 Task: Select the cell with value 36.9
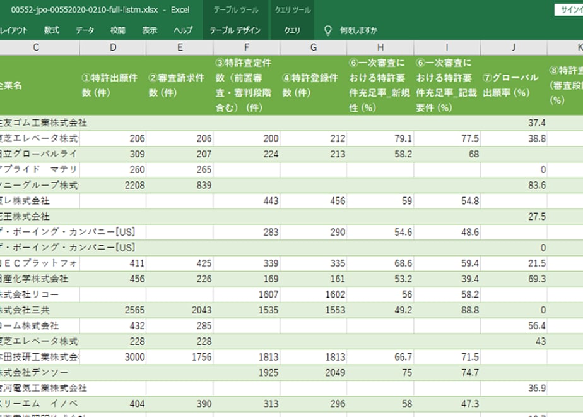tap(514, 389)
